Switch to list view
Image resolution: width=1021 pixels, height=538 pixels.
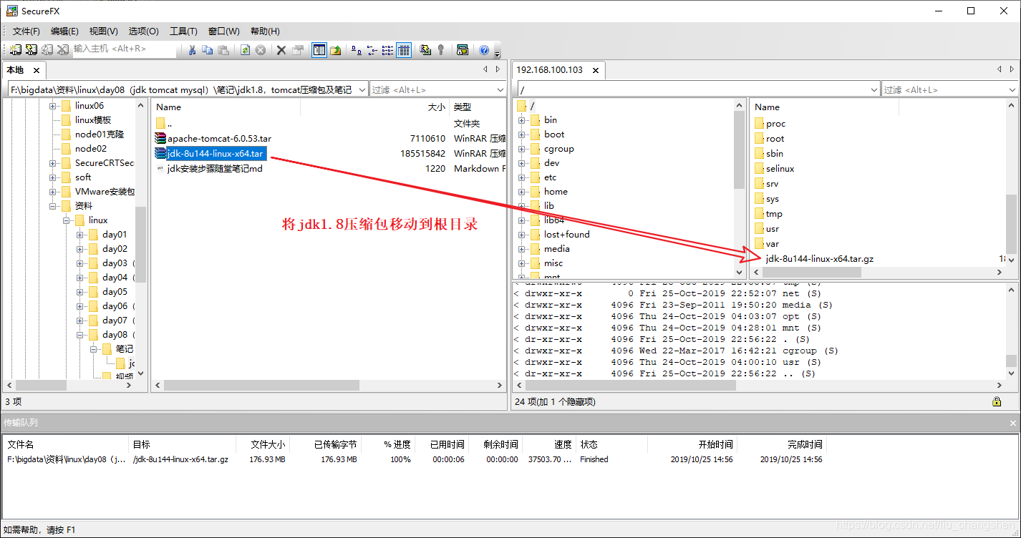click(x=388, y=50)
